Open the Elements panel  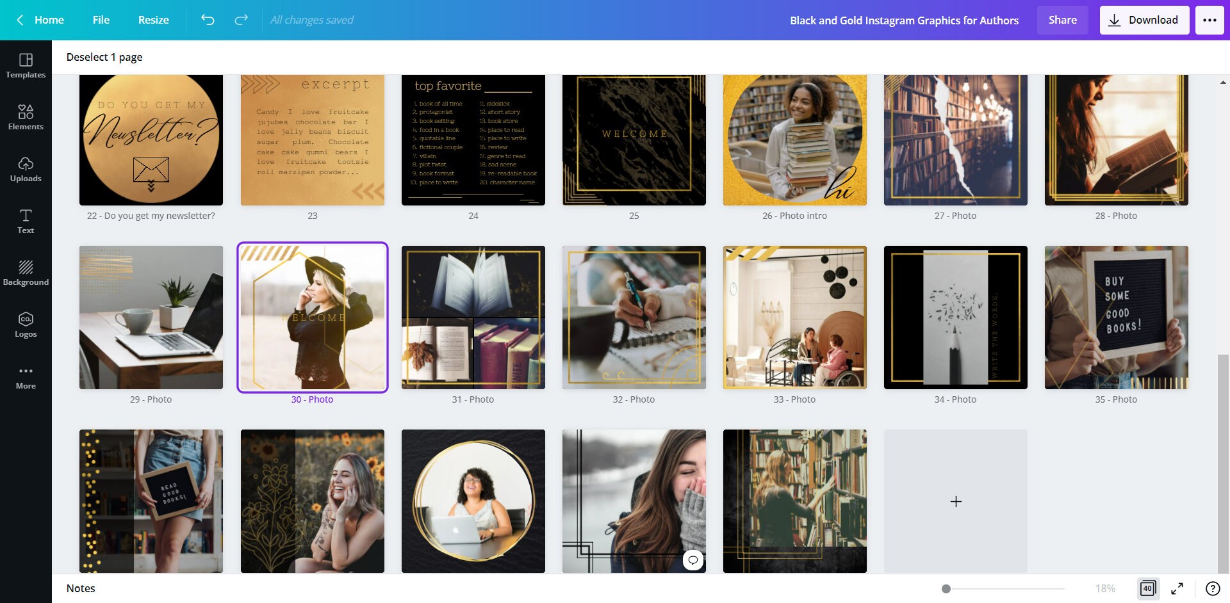[26, 117]
